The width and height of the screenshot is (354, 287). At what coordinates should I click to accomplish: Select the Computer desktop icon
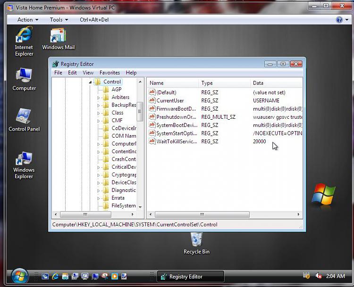click(24, 79)
